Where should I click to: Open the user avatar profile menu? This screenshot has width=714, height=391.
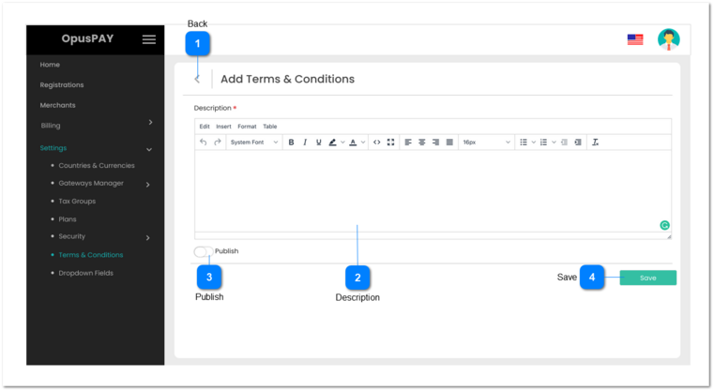[x=668, y=39]
